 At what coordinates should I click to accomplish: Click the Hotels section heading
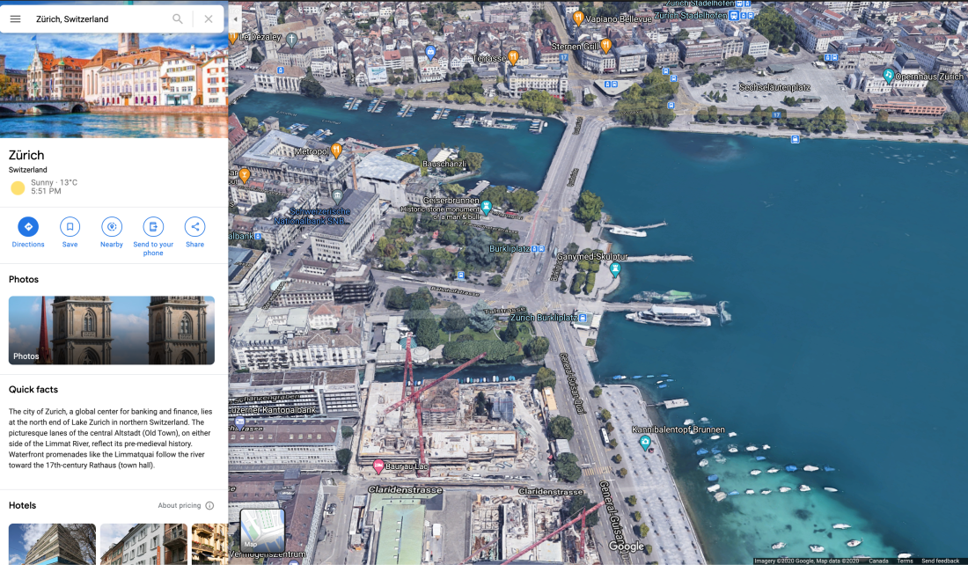coord(22,505)
